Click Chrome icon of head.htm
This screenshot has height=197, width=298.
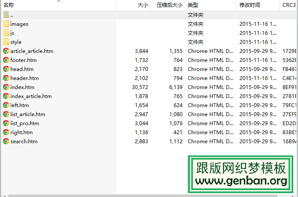pos(6,69)
